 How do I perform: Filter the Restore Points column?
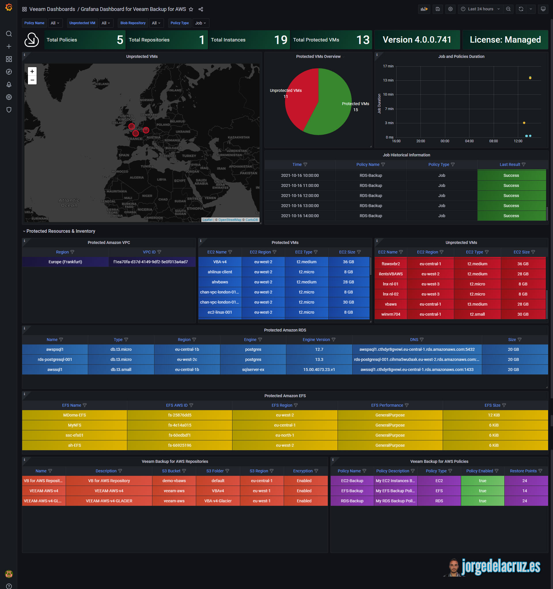tap(540, 471)
